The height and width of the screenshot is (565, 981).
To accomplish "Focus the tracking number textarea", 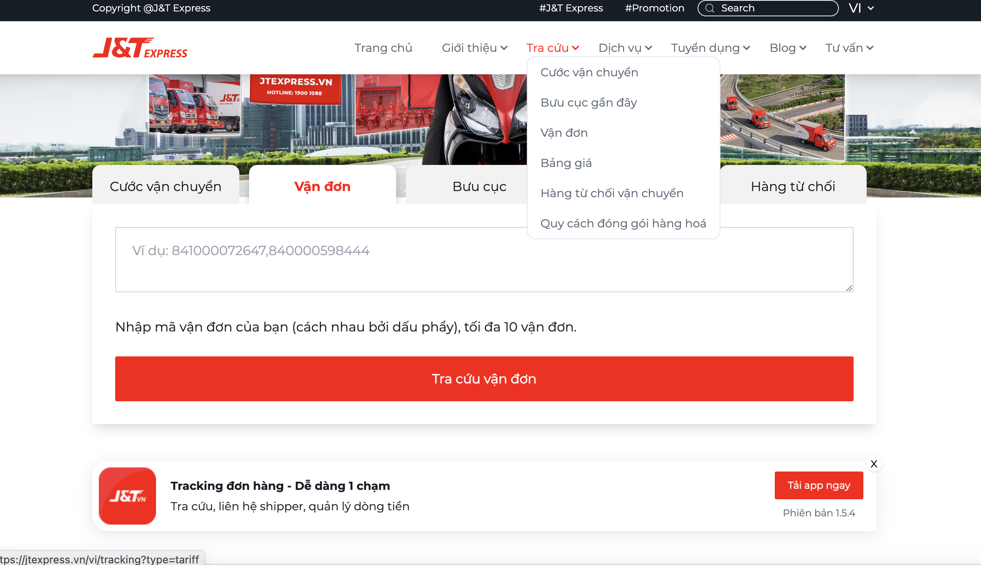I will click(484, 260).
